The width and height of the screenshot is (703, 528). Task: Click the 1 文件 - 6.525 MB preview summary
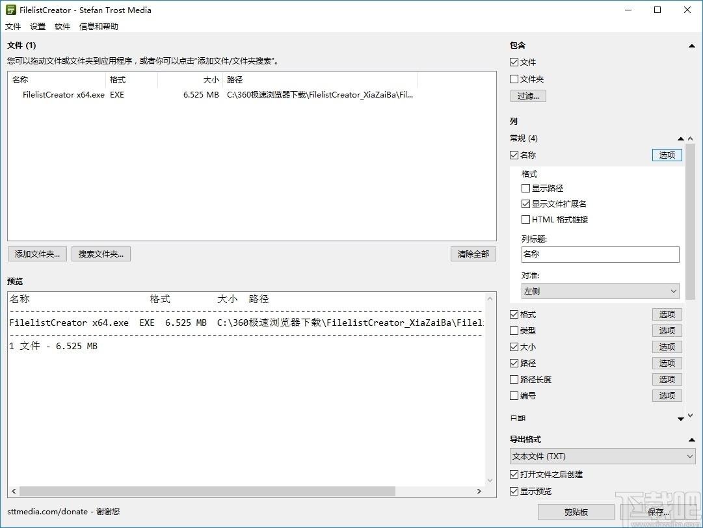pos(53,346)
